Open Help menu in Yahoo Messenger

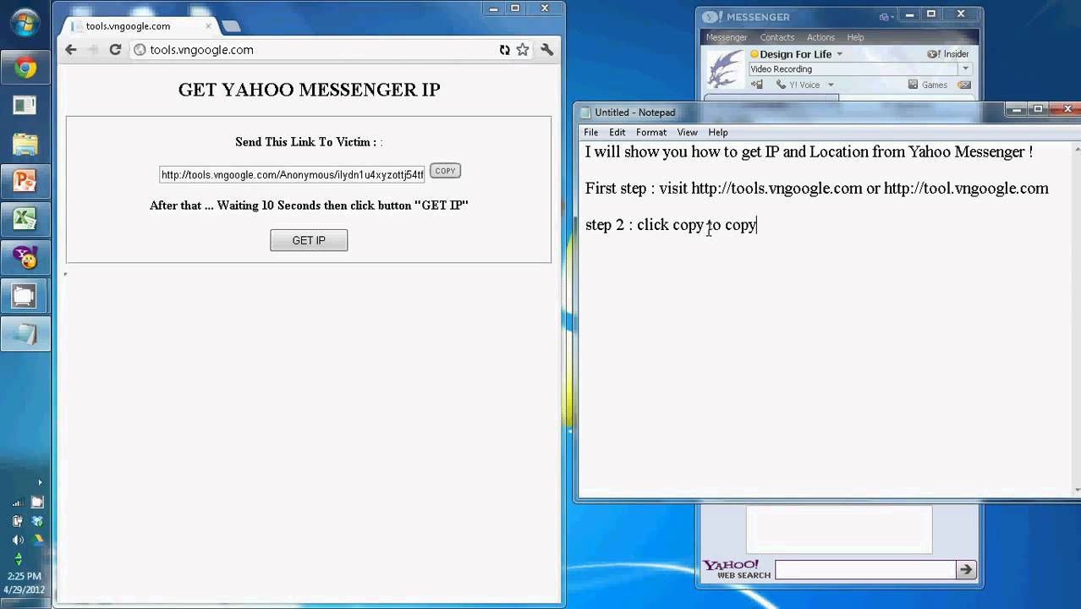click(x=855, y=37)
